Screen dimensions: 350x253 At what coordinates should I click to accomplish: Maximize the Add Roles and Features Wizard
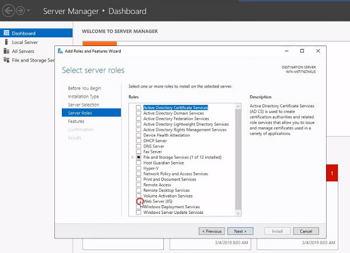point(302,51)
